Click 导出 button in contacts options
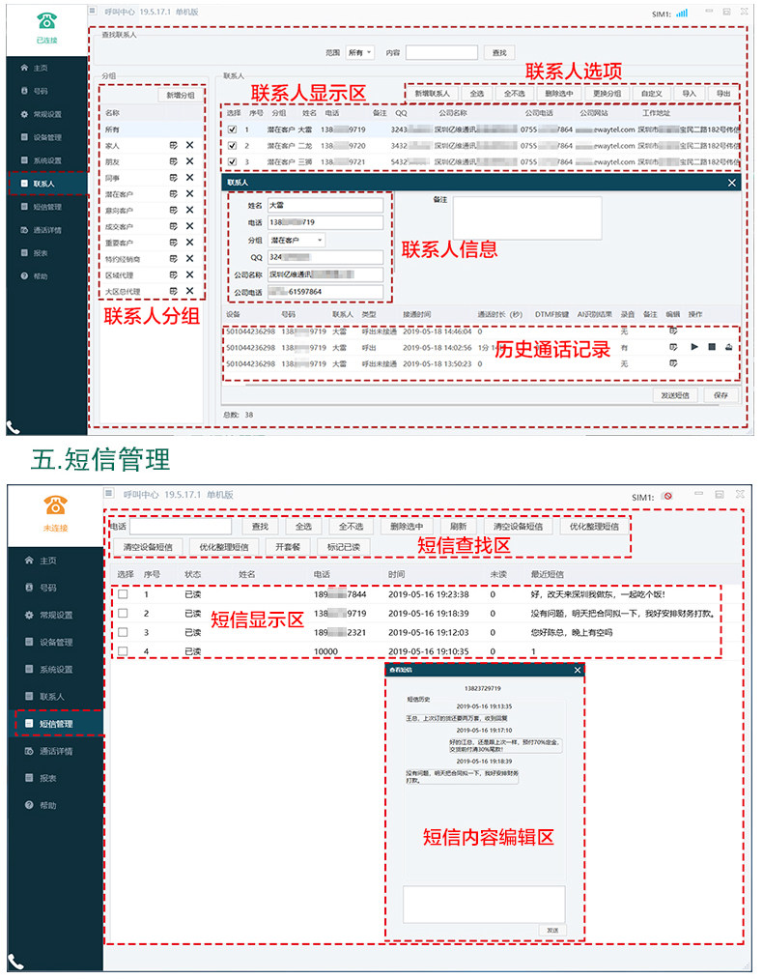This screenshot has width=763, height=979. click(723, 93)
